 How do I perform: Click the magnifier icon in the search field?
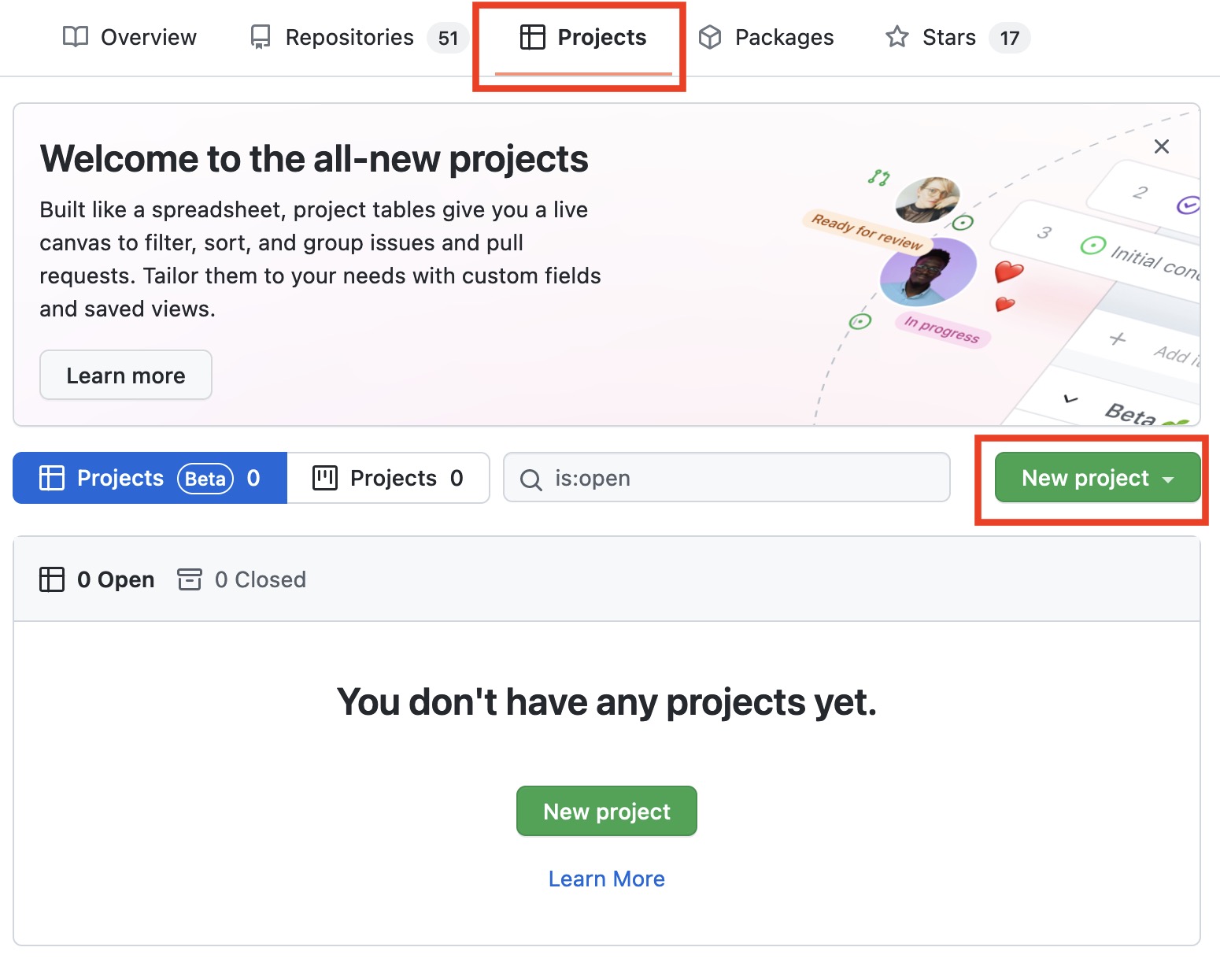[531, 479]
